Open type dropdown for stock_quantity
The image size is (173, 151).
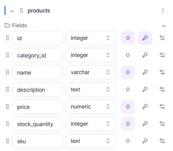point(91,124)
